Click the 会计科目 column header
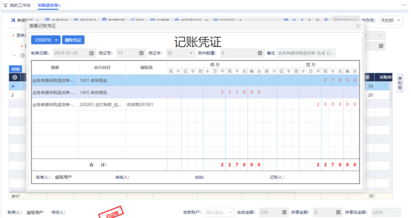The height and width of the screenshot is (218, 411). pyautogui.click(x=102, y=68)
